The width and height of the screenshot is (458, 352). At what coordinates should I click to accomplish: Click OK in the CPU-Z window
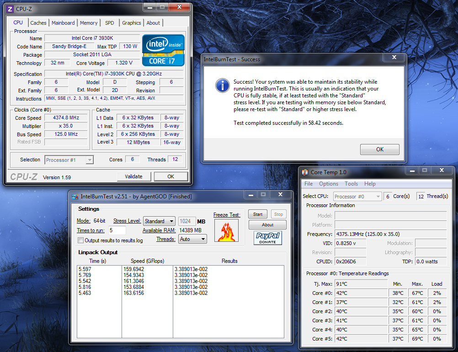170,176
